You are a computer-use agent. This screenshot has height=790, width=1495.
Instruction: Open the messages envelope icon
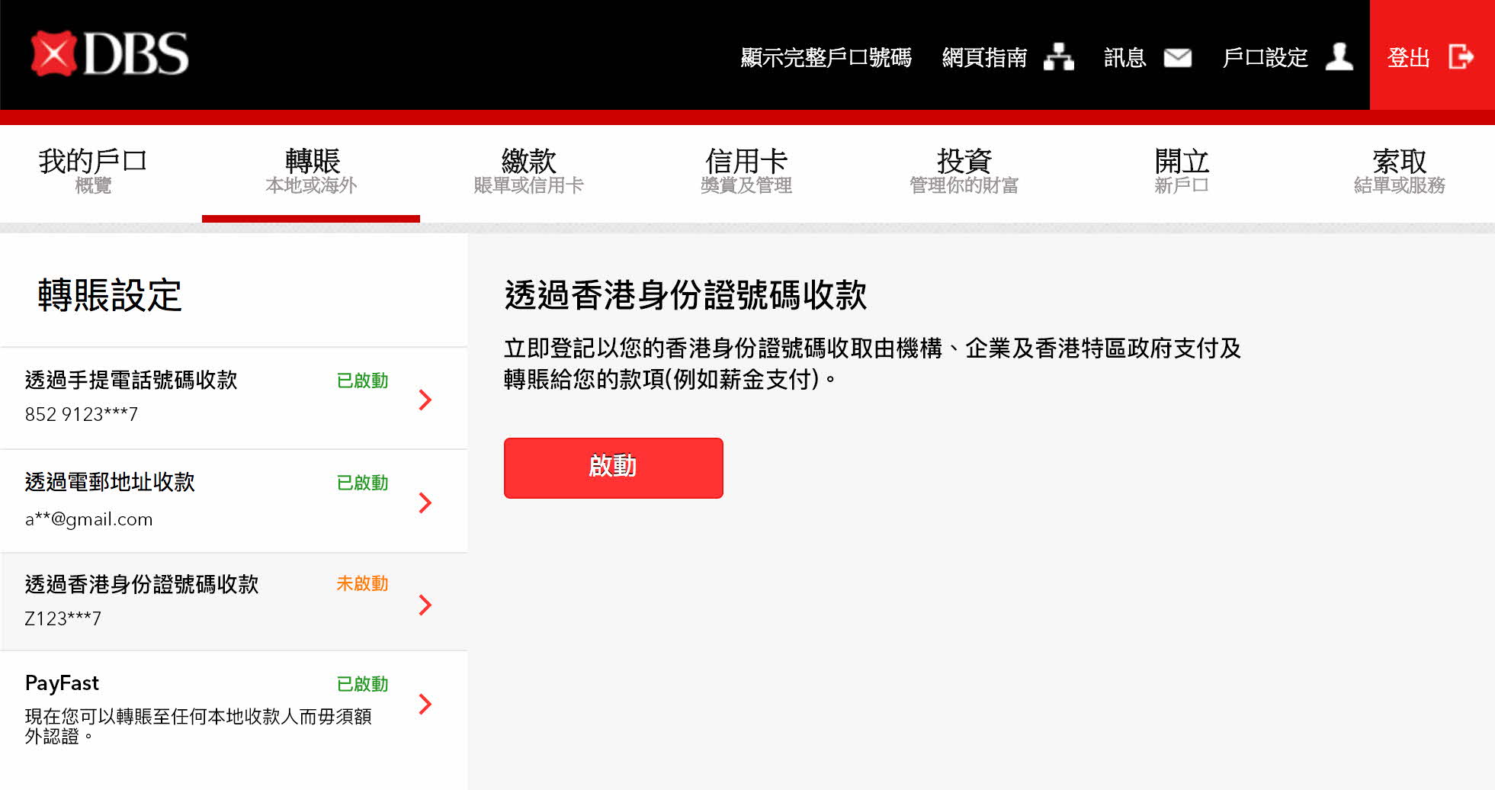pyautogui.click(x=1177, y=58)
